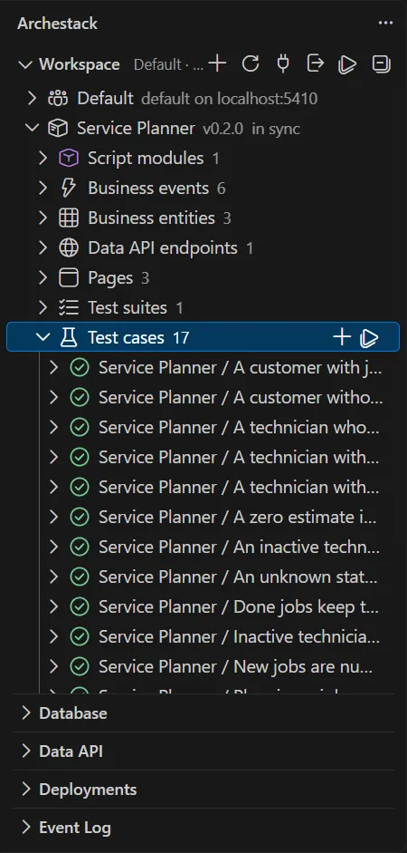Click passed status icon of 'A zero estimate i...'
This screenshot has width=407, height=853.
[x=80, y=517]
